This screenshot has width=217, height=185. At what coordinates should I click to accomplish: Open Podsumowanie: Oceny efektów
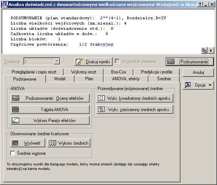[50, 98]
